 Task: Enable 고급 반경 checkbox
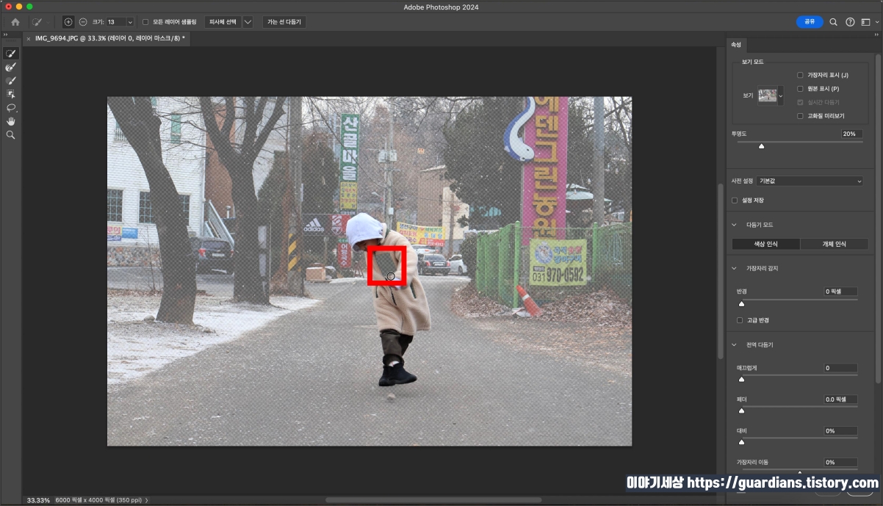(740, 320)
